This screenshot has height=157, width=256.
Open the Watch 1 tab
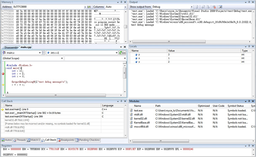(x=34, y=140)
